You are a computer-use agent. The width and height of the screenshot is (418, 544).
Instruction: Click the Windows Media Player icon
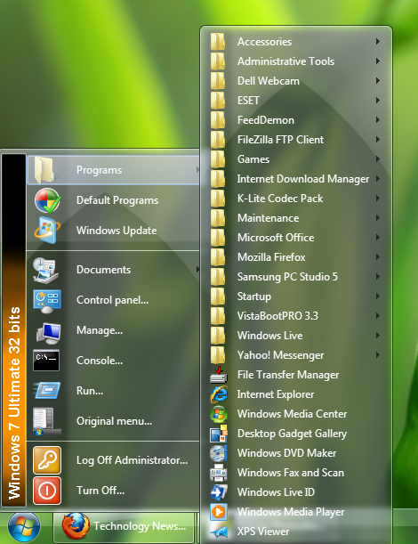coord(219,512)
